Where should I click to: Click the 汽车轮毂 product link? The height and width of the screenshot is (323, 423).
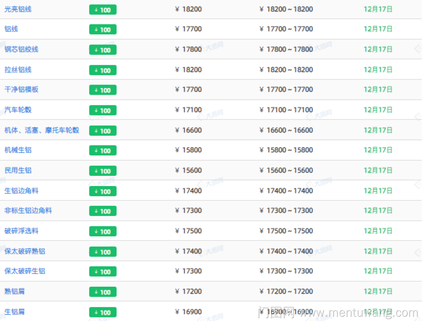click(x=18, y=110)
